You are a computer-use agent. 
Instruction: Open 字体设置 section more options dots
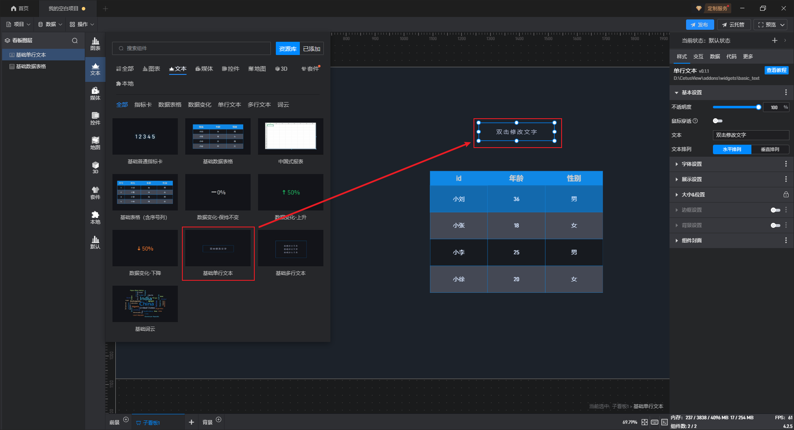tap(786, 164)
